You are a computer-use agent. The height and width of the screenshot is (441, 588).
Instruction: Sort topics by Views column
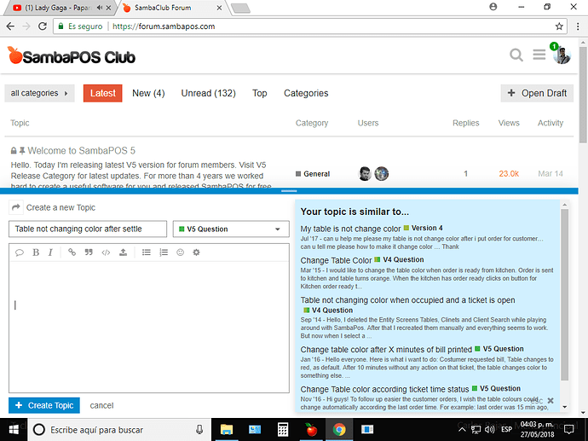[x=509, y=123]
